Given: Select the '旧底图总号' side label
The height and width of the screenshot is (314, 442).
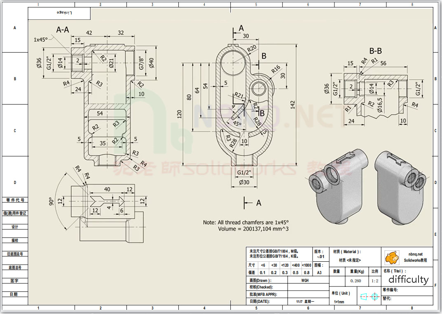Looking at the screenshot, I should click(x=15, y=254).
